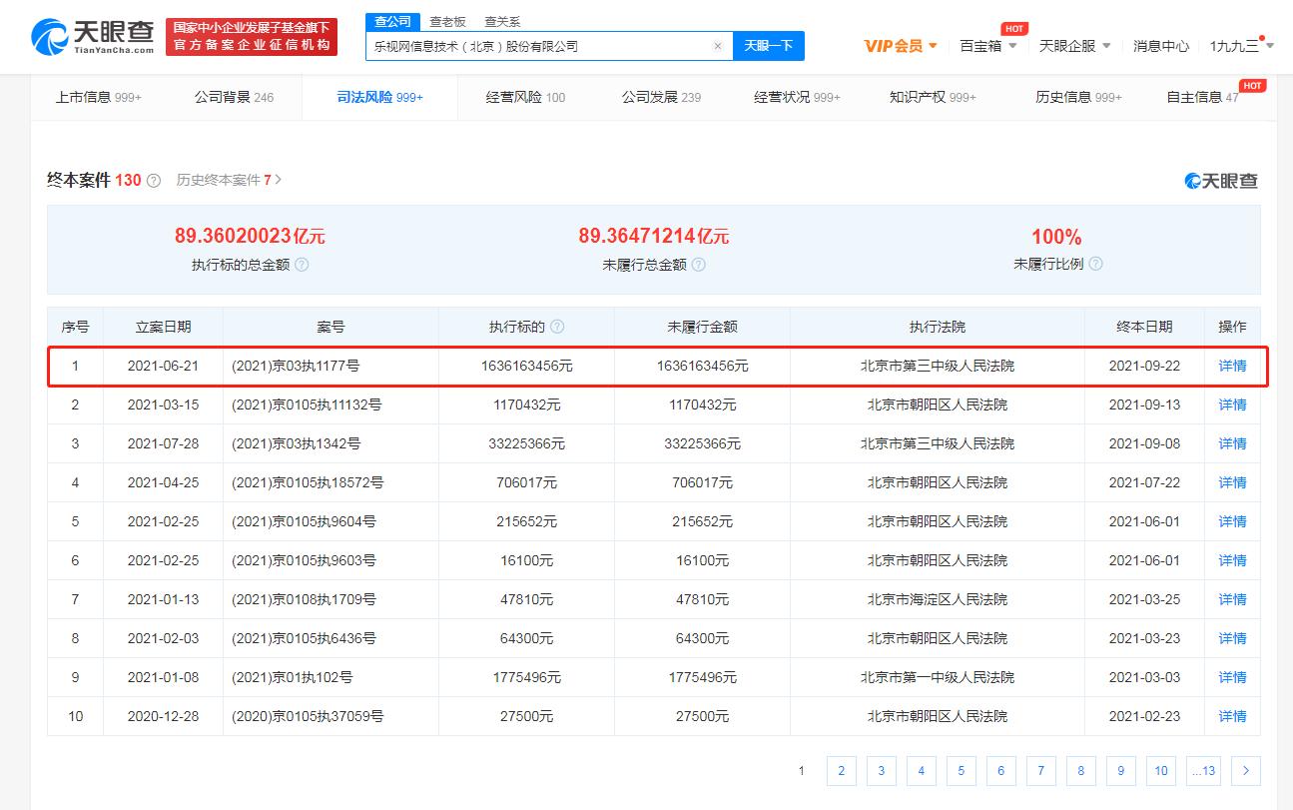The height and width of the screenshot is (810, 1293).
Task: Click 北京市第一中级人民法院 court cell
Action: click(x=938, y=677)
